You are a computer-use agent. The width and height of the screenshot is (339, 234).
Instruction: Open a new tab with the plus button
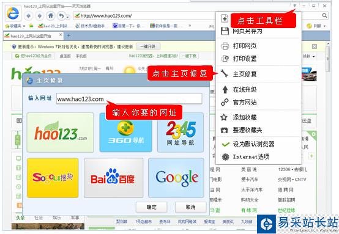[x=69, y=35]
